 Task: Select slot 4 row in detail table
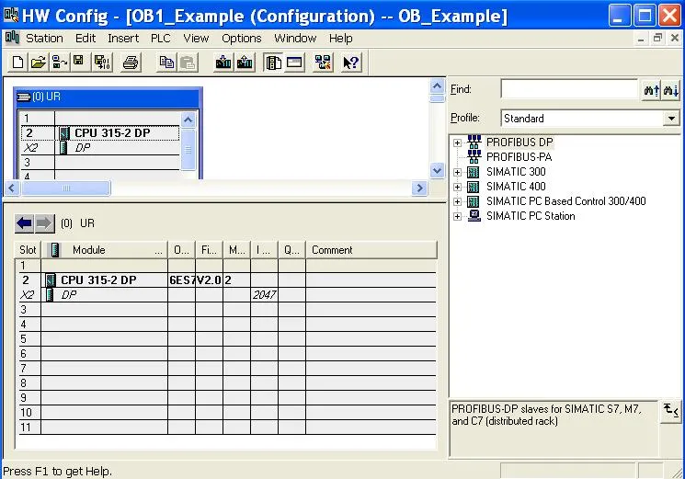pyautogui.click(x=227, y=325)
